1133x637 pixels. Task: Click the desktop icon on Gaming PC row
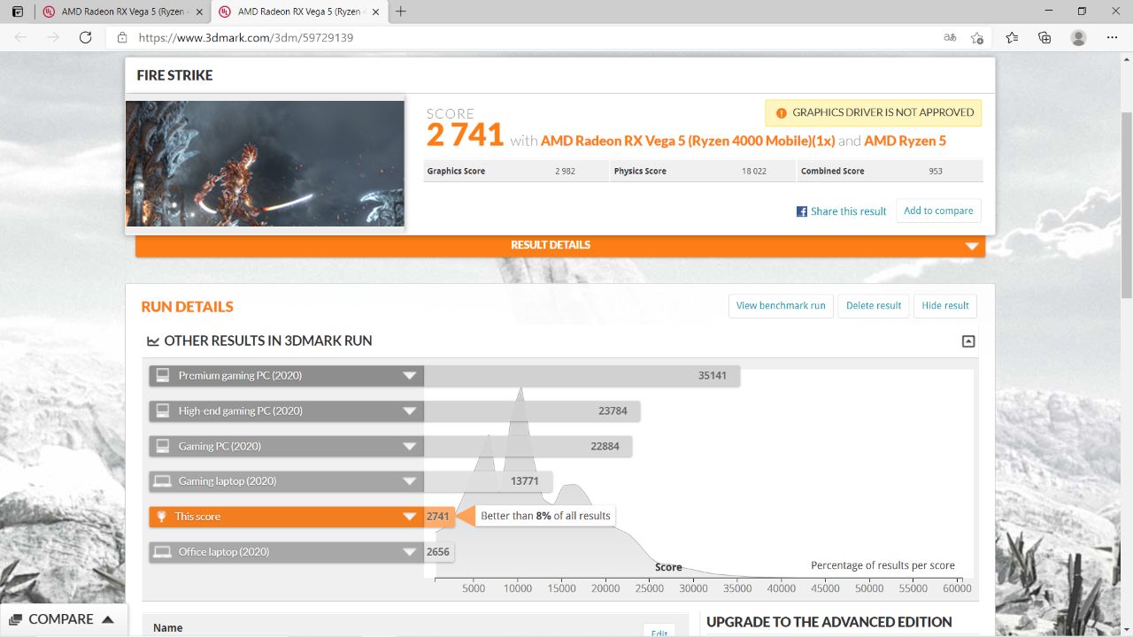coord(162,446)
